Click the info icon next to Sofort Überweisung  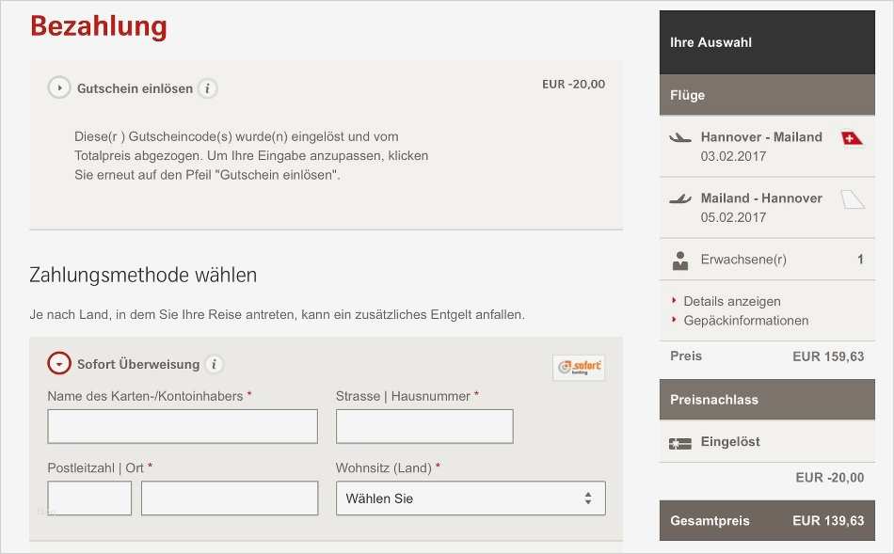click(214, 364)
